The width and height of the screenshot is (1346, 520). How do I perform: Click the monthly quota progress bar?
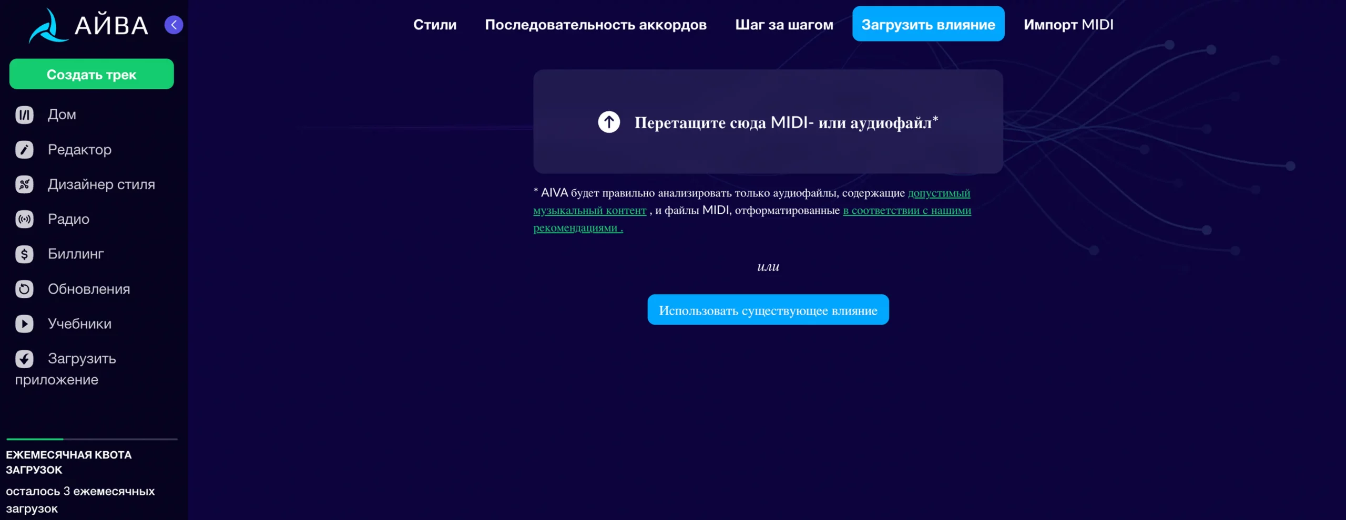(x=92, y=439)
